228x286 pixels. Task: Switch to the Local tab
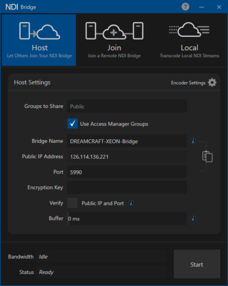click(189, 40)
